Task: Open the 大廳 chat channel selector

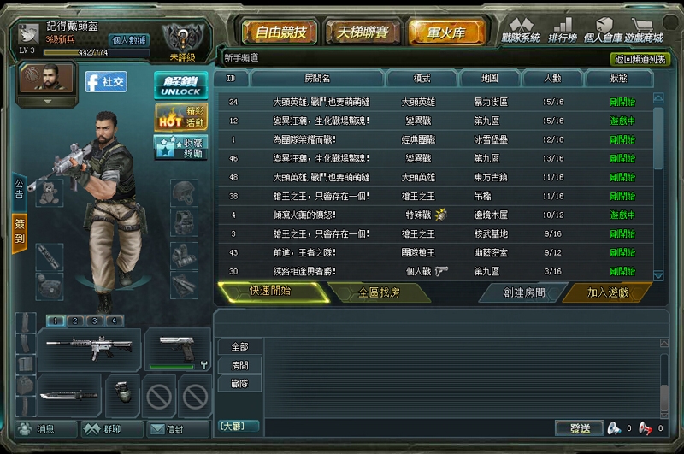Action: (x=239, y=426)
